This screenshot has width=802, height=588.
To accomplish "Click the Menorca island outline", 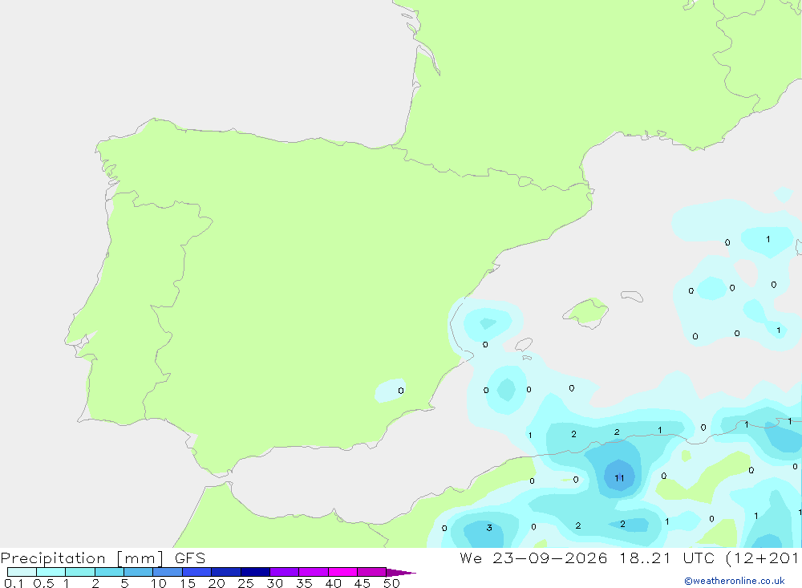I will [632, 296].
